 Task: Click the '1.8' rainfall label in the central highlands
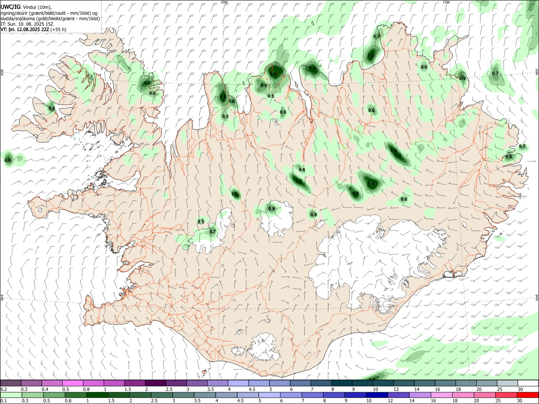click(x=371, y=184)
